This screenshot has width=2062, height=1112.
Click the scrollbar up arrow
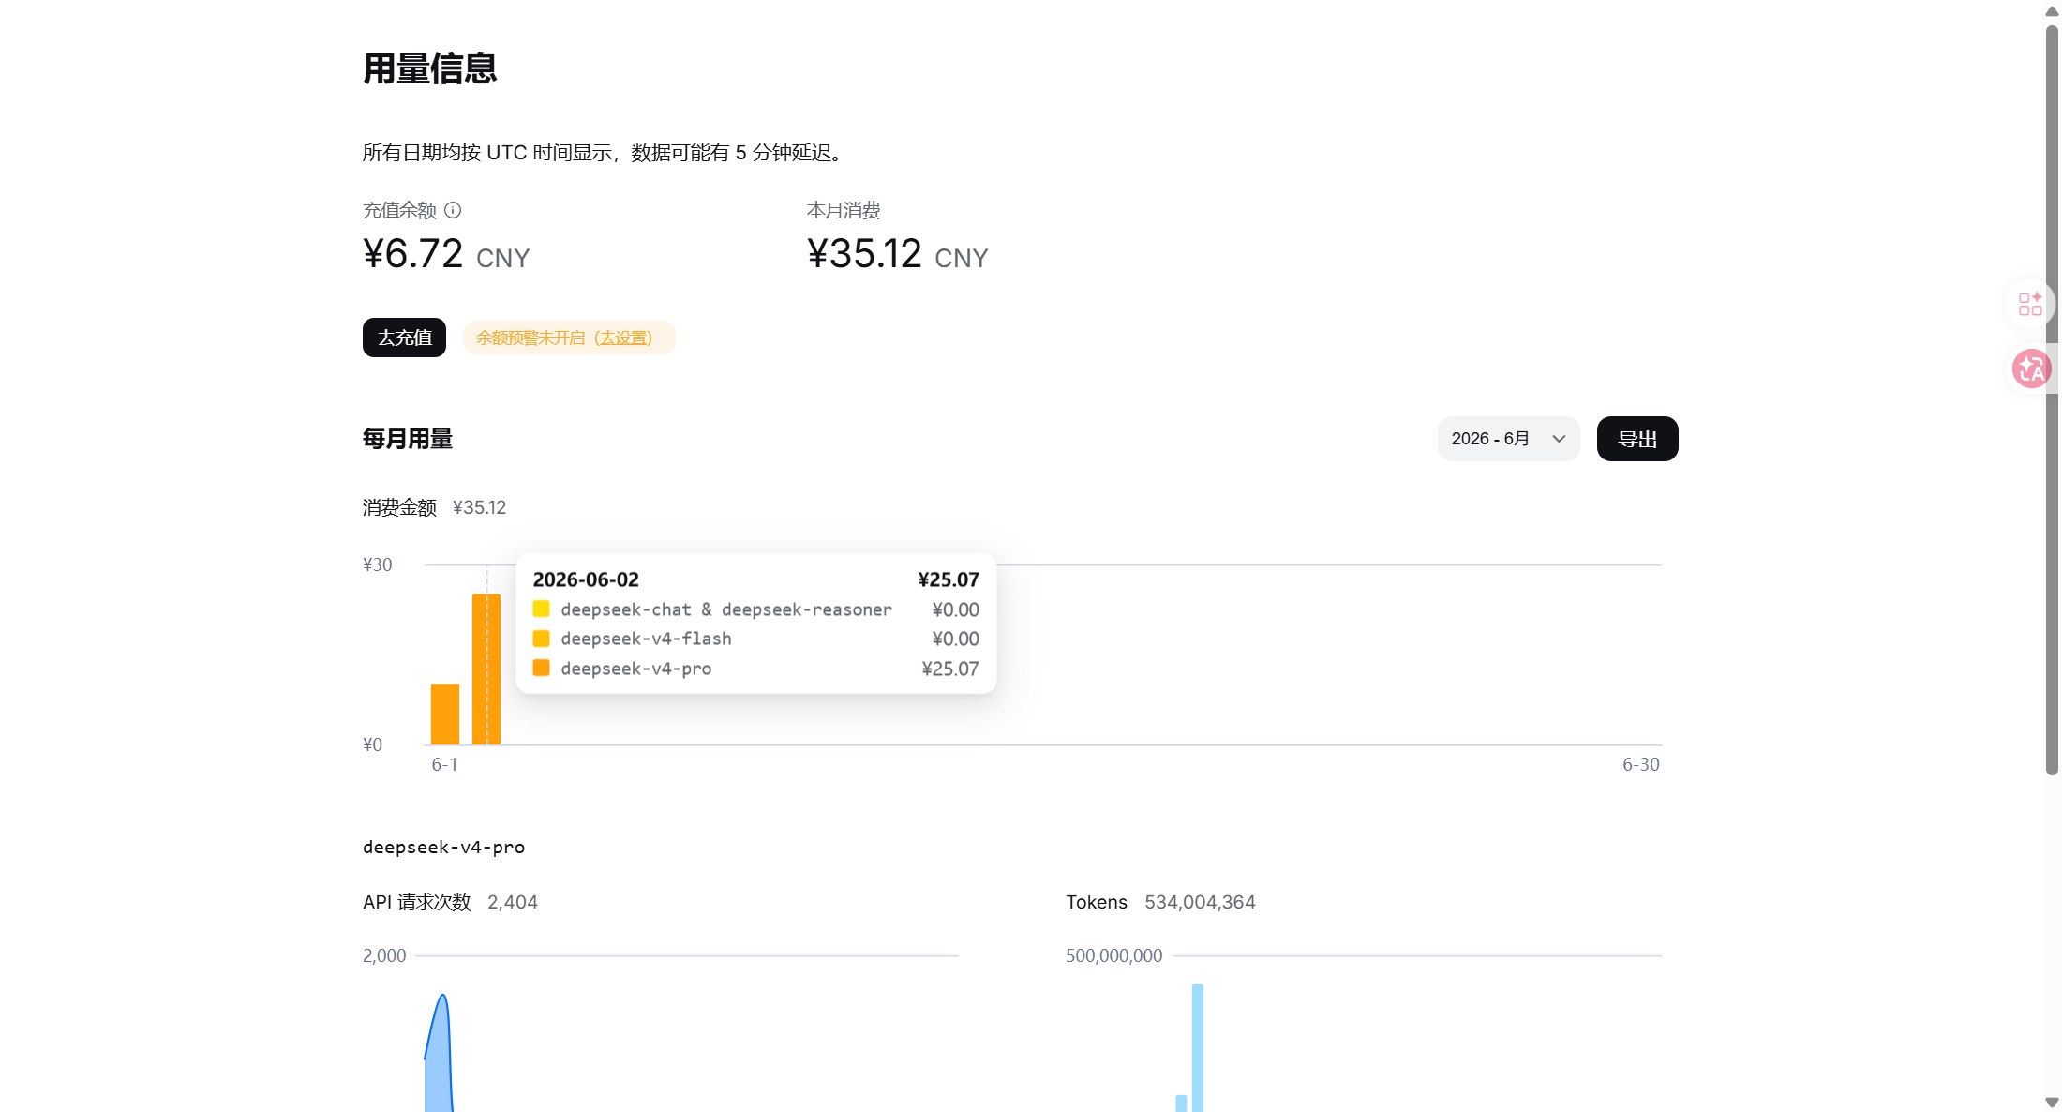tap(2052, 11)
